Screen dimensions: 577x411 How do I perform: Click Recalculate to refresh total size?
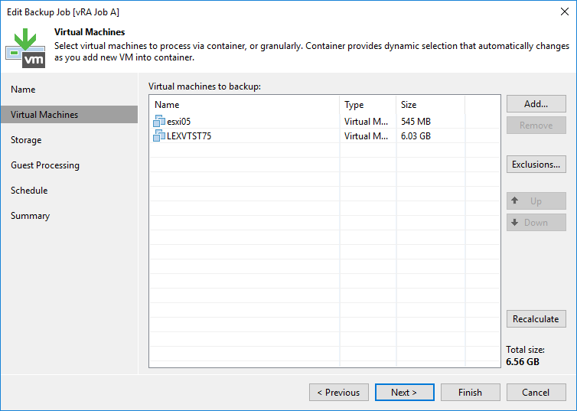(536, 318)
